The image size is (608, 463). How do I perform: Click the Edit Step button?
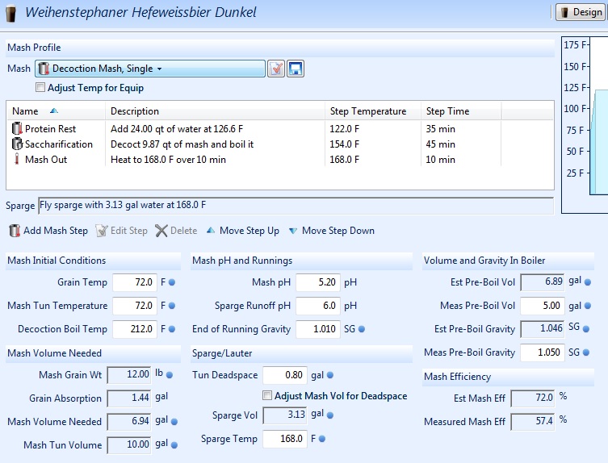(122, 231)
